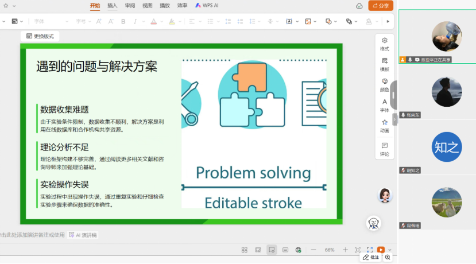Expand slideshow options dropdown arrow
The image size is (476, 264).
pos(390,250)
